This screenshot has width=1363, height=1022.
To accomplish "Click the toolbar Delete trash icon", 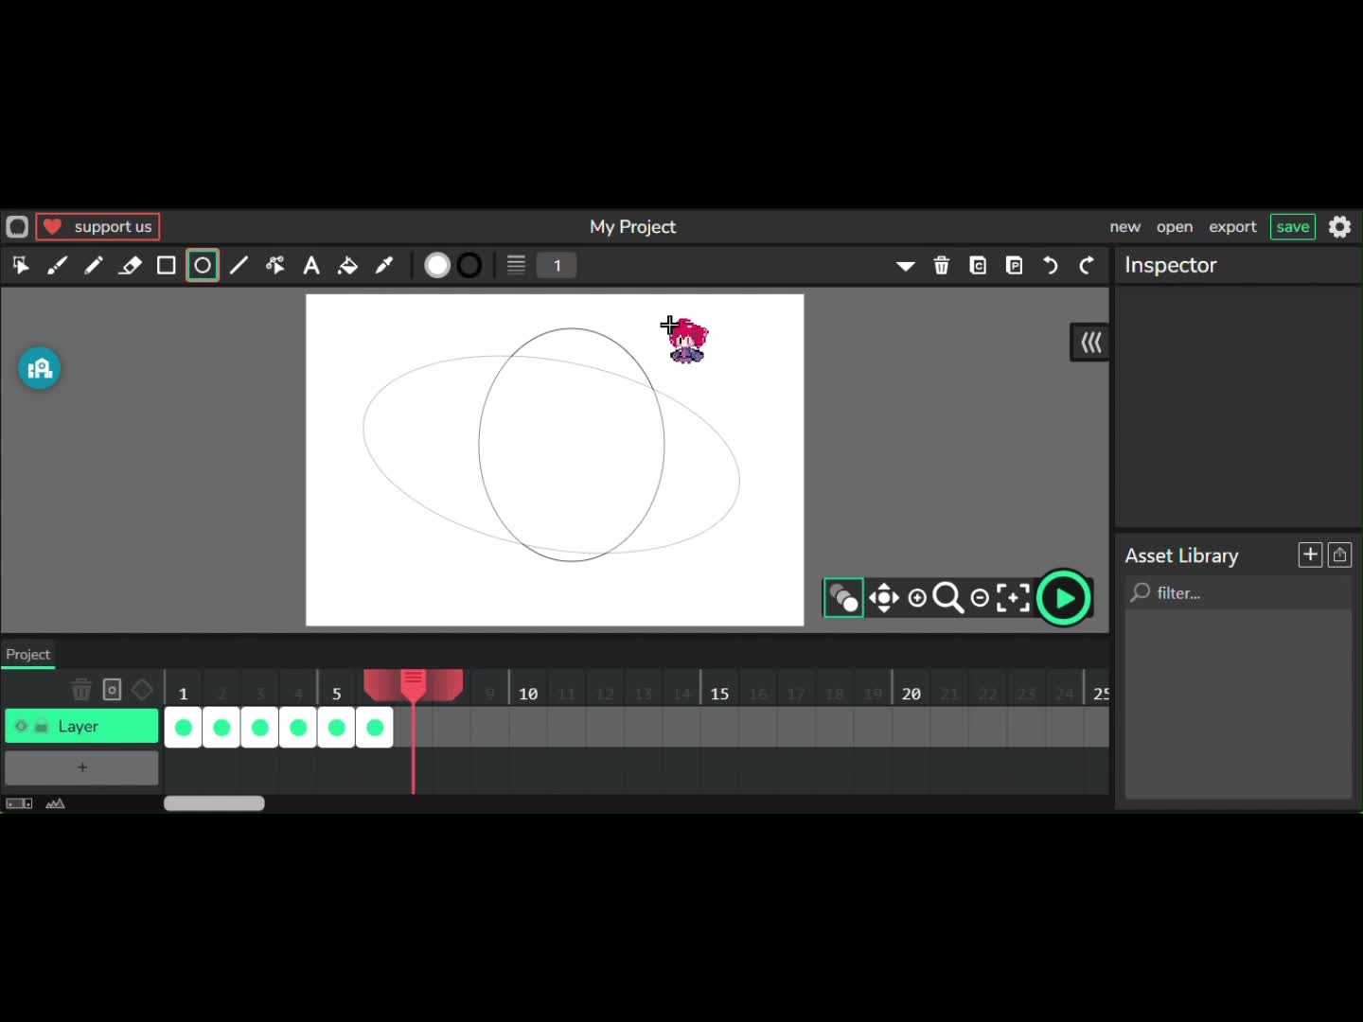I will [x=942, y=266].
